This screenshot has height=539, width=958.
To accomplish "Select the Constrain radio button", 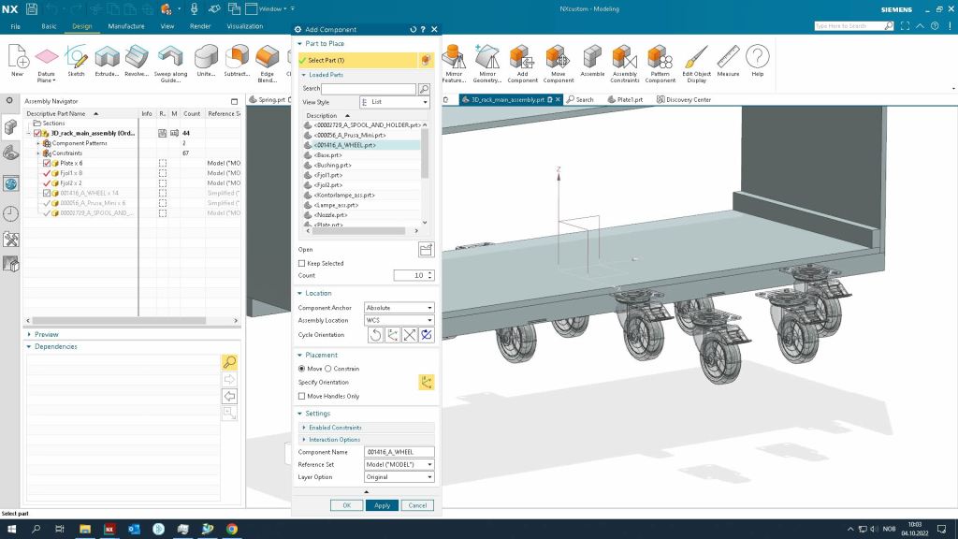I will 327,369.
